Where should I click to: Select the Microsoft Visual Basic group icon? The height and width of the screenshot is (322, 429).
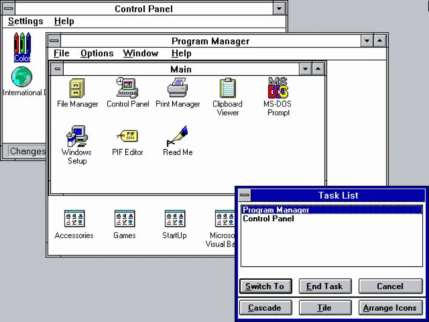click(x=225, y=218)
